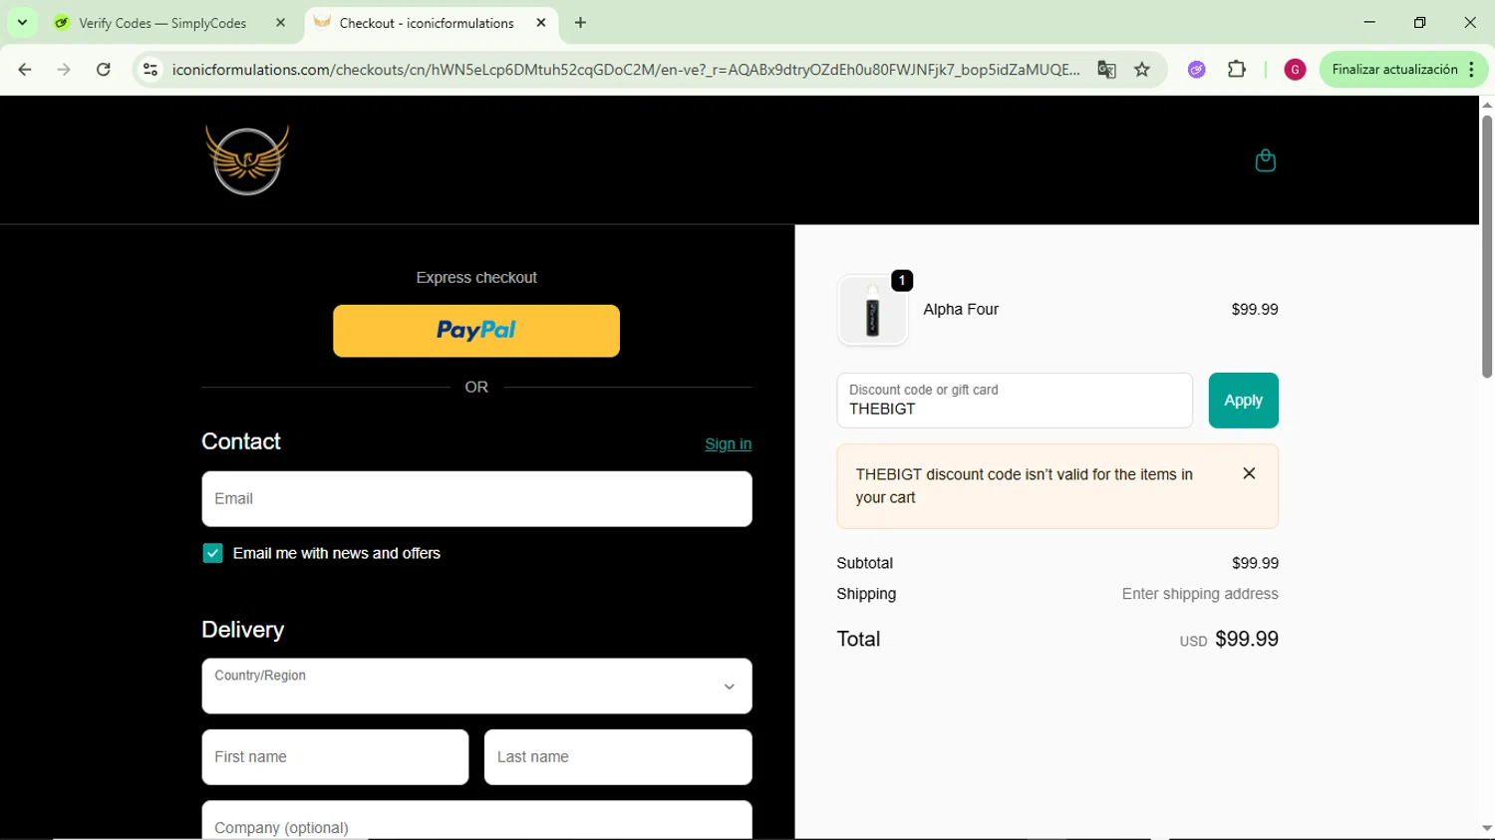View site information icon in address bar
The height and width of the screenshot is (840, 1495).
point(150,70)
